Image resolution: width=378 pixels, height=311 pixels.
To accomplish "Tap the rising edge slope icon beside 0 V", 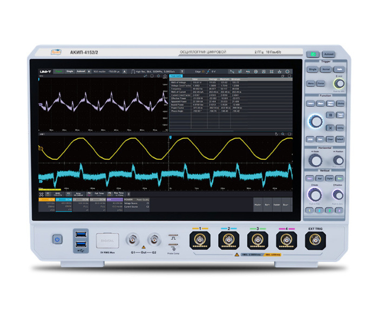I will tap(208, 72).
